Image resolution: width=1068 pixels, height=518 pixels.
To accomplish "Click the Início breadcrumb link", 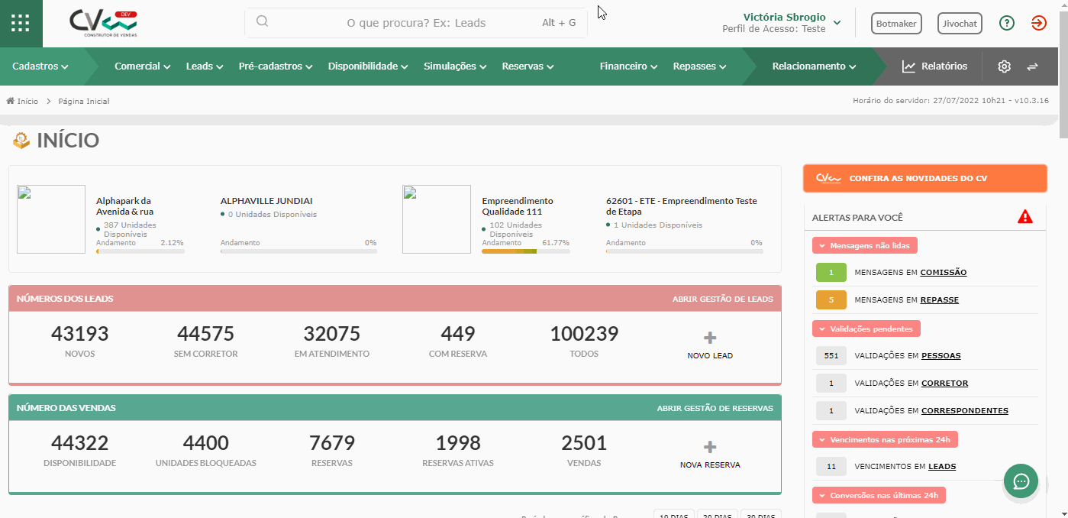I will point(27,101).
